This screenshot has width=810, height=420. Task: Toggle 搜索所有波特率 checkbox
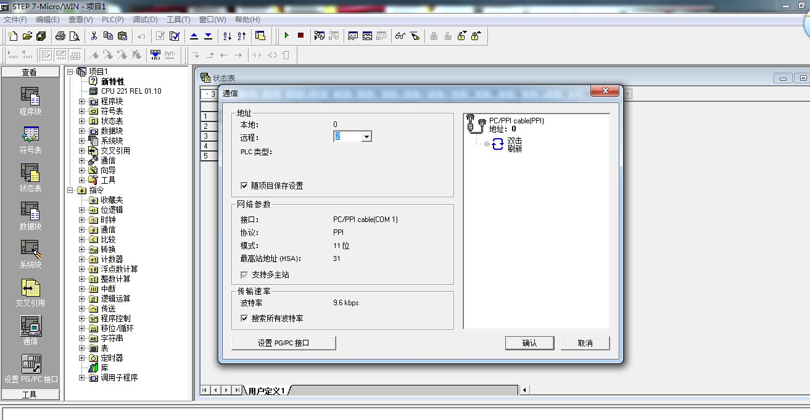point(244,318)
